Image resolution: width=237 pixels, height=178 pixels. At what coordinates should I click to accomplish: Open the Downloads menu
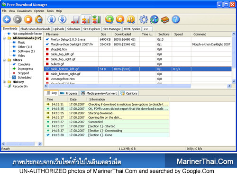(24, 11)
